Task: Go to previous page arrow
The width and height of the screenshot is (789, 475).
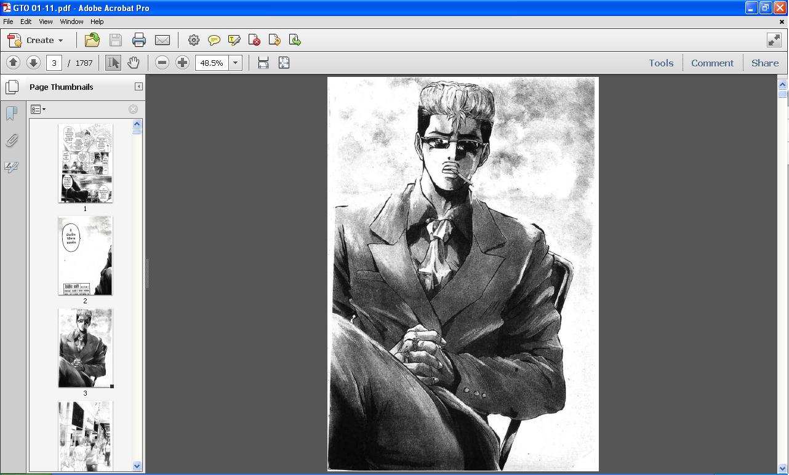Action: click(13, 63)
